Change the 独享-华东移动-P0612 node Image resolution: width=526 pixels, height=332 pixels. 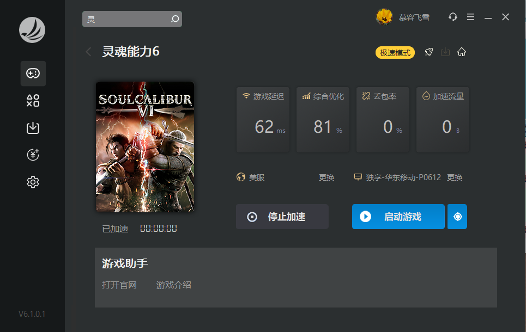tap(455, 177)
